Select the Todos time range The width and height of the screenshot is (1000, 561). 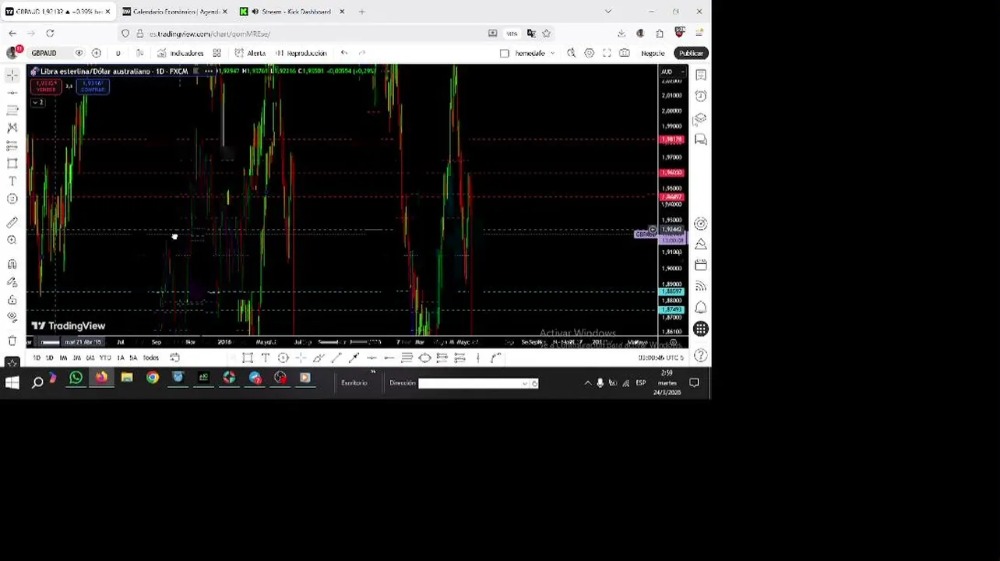(151, 358)
